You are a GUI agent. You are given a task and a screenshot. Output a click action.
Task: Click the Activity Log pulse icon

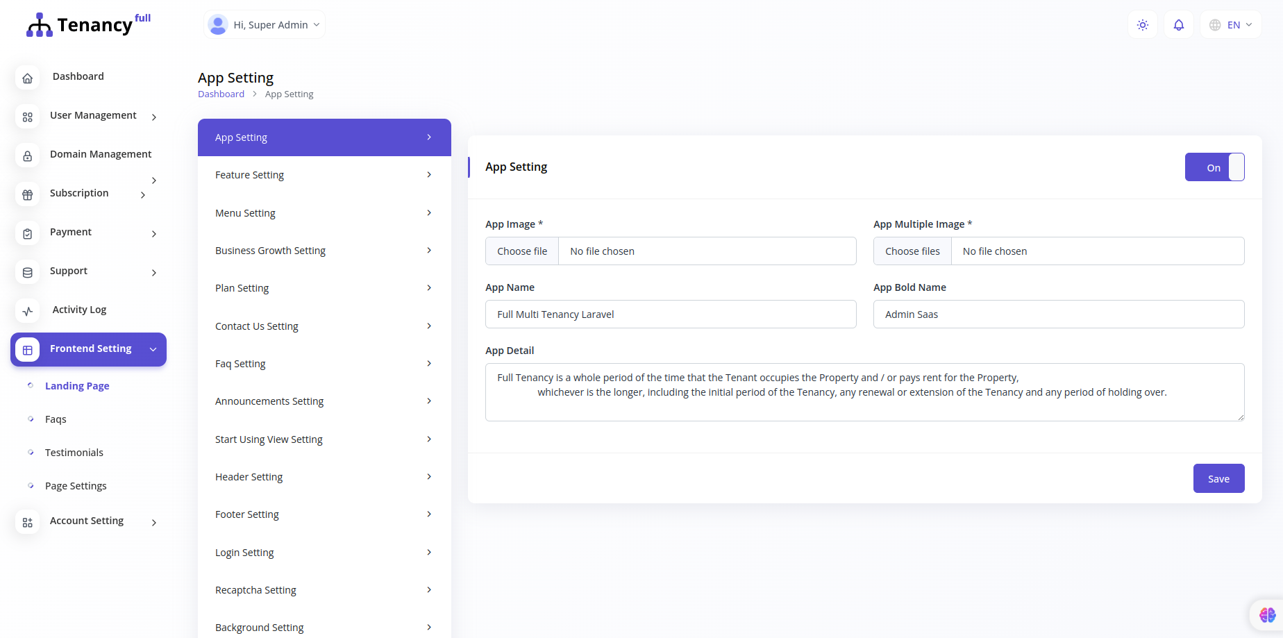(x=27, y=311)
